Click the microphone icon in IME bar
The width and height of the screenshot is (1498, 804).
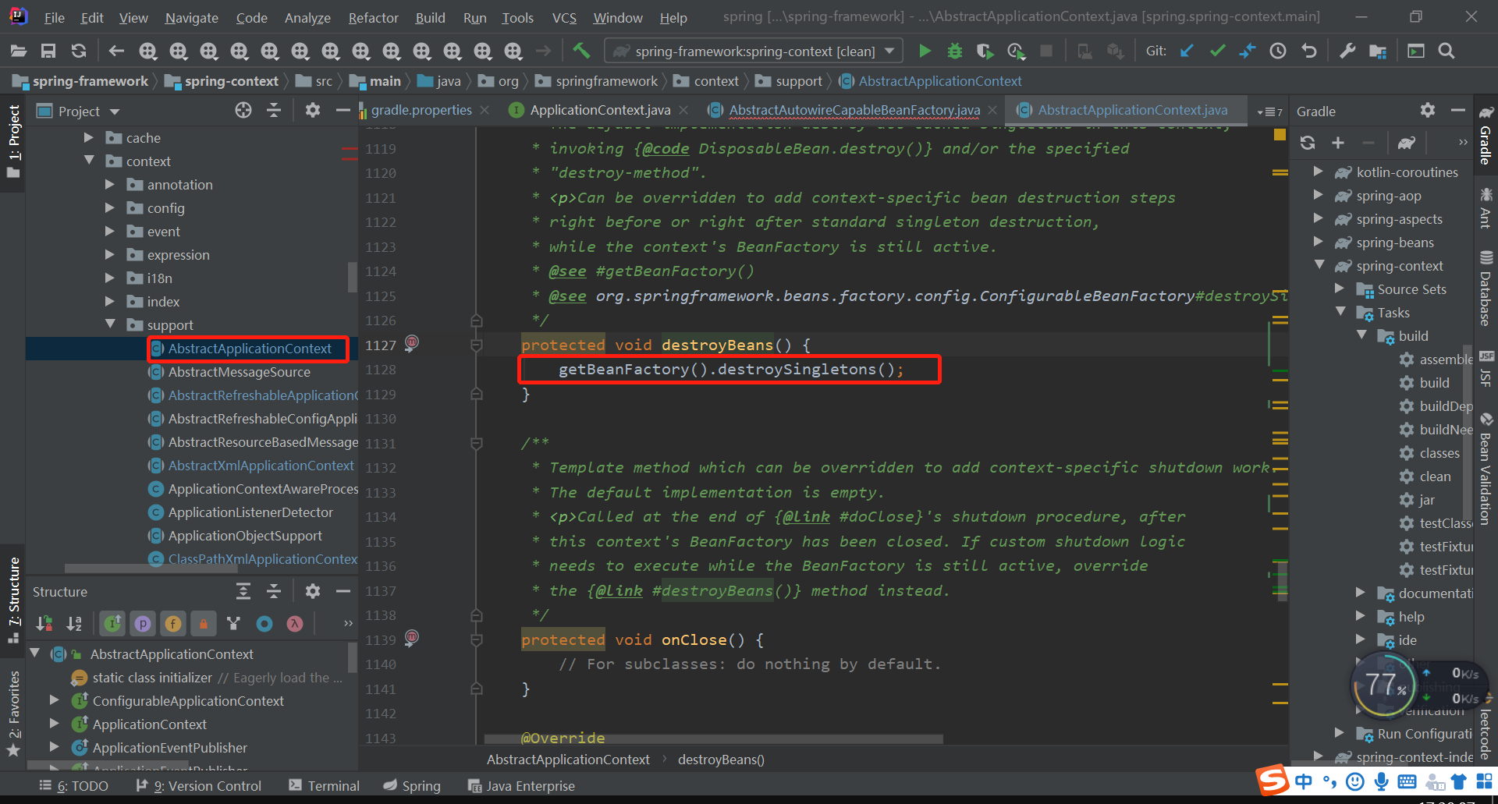point(1381,781)
